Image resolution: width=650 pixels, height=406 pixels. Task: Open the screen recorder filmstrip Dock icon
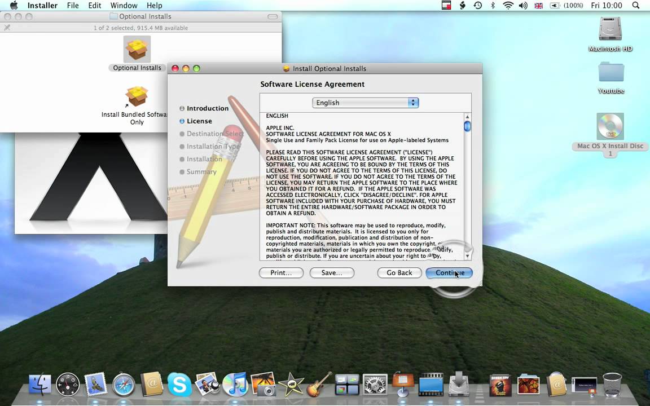431,384
